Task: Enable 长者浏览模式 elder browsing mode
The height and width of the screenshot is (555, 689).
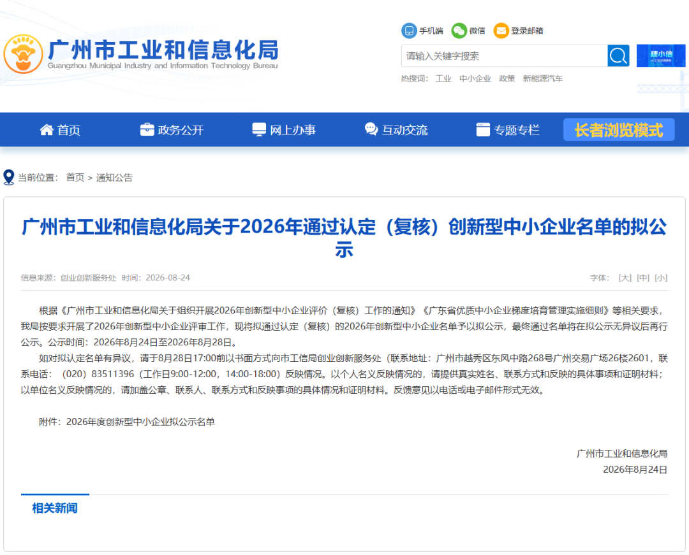Action: click(619, 130)
